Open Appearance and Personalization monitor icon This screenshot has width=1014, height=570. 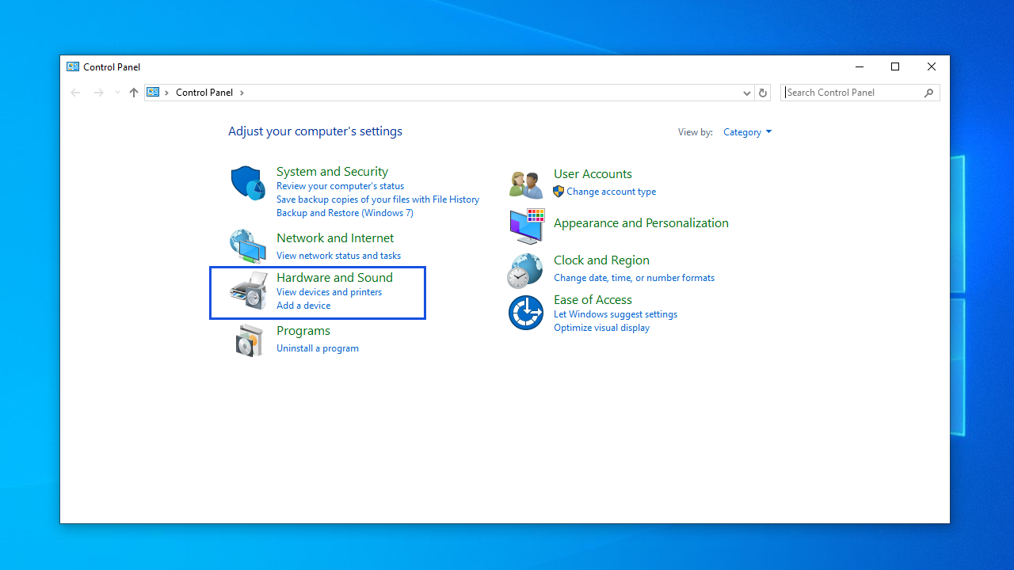(x=527, y=226)
